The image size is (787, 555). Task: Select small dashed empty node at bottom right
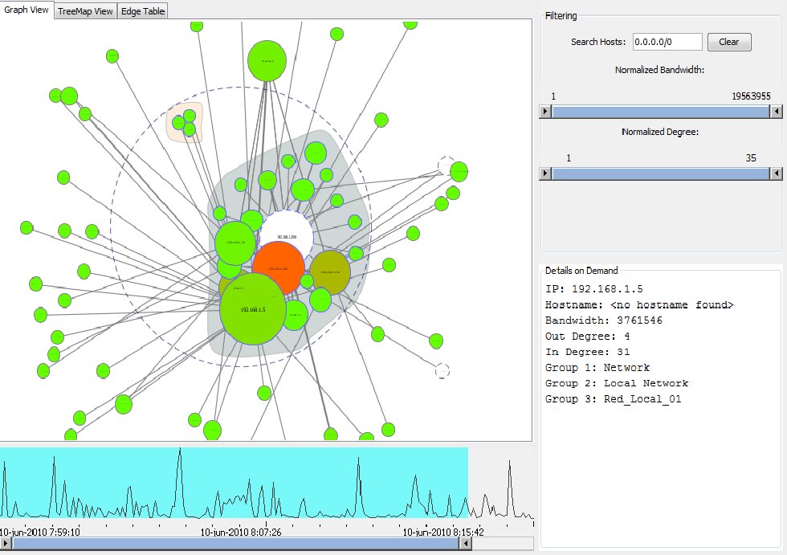coord(442,371)
